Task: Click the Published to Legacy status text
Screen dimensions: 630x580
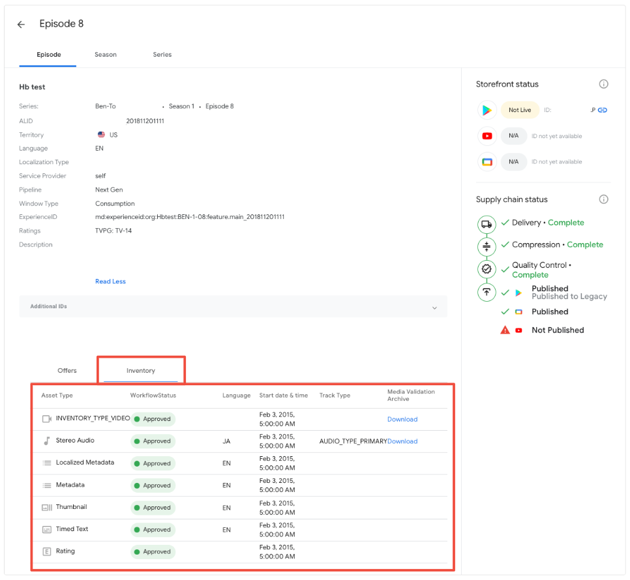Action: click(569, 297)
